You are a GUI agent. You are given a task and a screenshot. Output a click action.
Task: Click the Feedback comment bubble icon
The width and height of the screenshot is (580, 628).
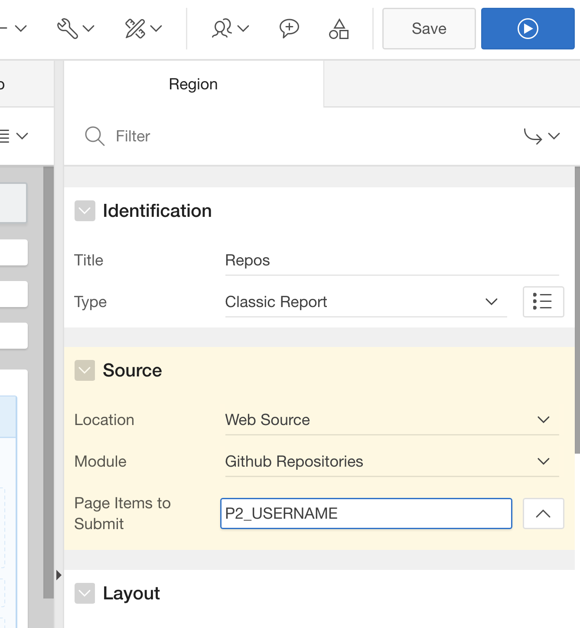pos(289,29)
